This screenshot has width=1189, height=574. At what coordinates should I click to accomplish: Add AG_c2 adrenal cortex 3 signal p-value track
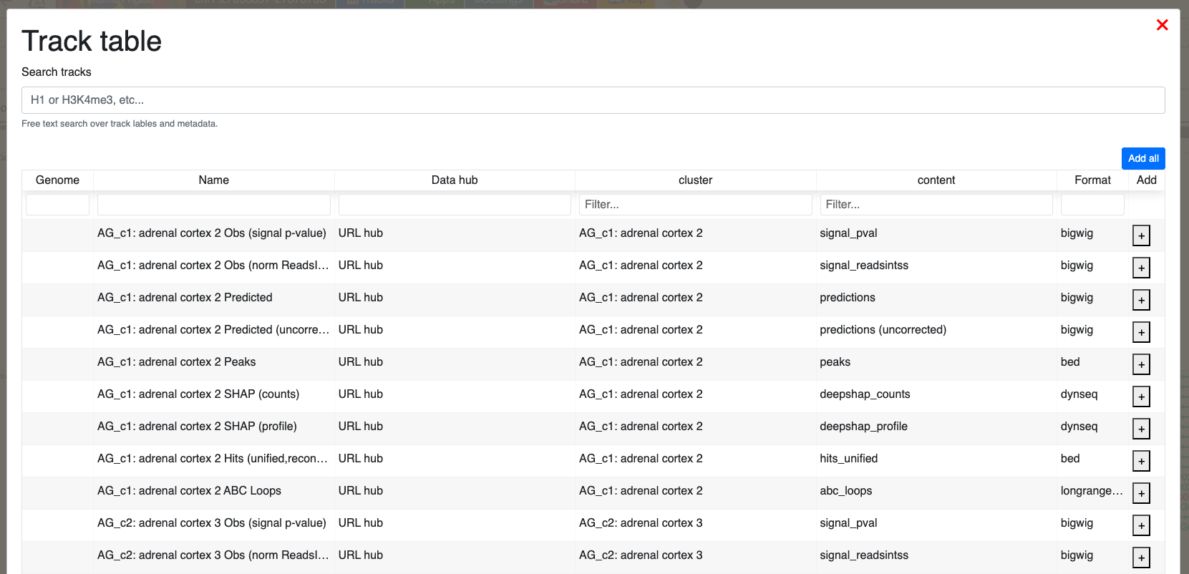pos(1141,525)
